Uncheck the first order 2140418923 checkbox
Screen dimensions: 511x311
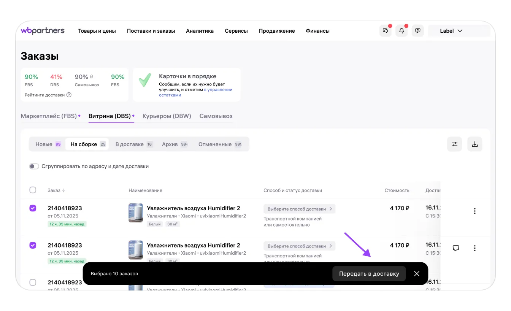(x=33, y=208)
